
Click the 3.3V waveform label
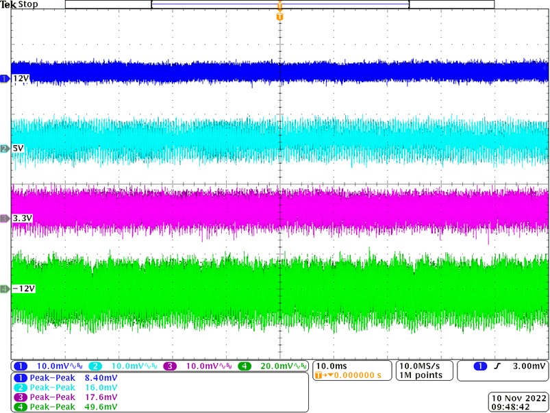pyautogui.click(x=23, y=218)
